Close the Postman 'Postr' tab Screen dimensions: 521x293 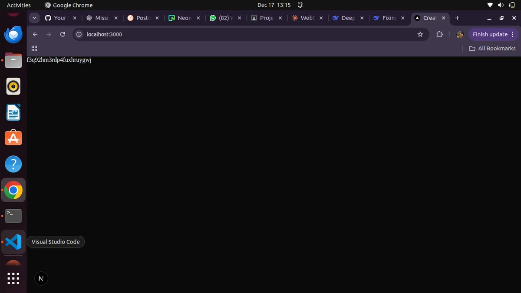(157, 18)
